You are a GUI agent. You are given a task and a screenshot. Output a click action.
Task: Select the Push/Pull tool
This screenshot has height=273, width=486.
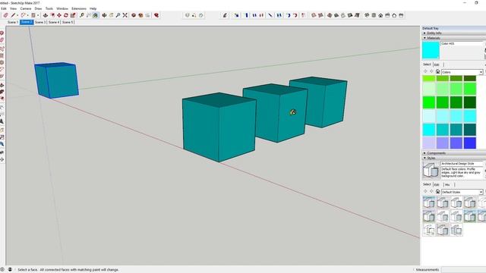click(x=46, y=15)
